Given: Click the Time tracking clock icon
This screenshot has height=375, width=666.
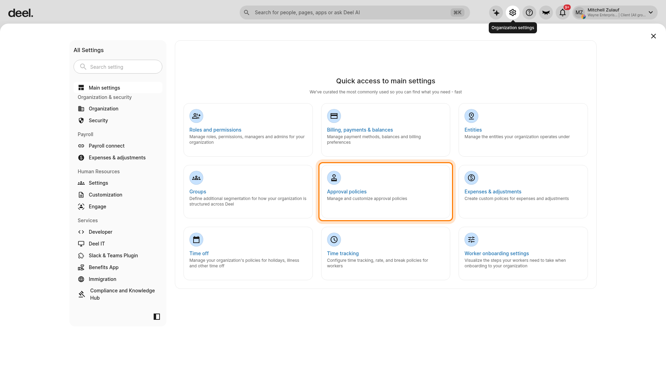Looking at the screenshot, I should pyautogui.click(x=334, y=240).
